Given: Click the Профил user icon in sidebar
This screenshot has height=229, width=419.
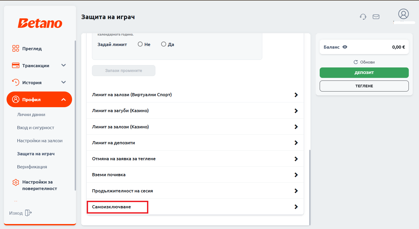Looking at the screenshot, I should point(16,99).
